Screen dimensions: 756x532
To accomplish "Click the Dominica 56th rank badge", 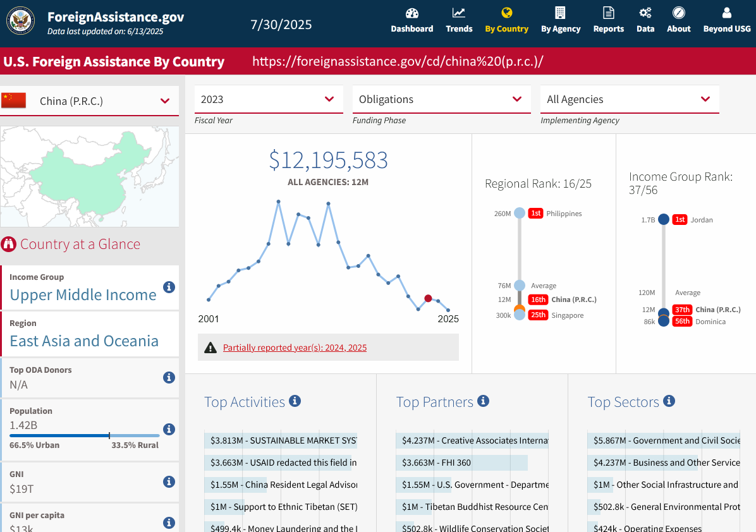I will [x=682, y=322].
